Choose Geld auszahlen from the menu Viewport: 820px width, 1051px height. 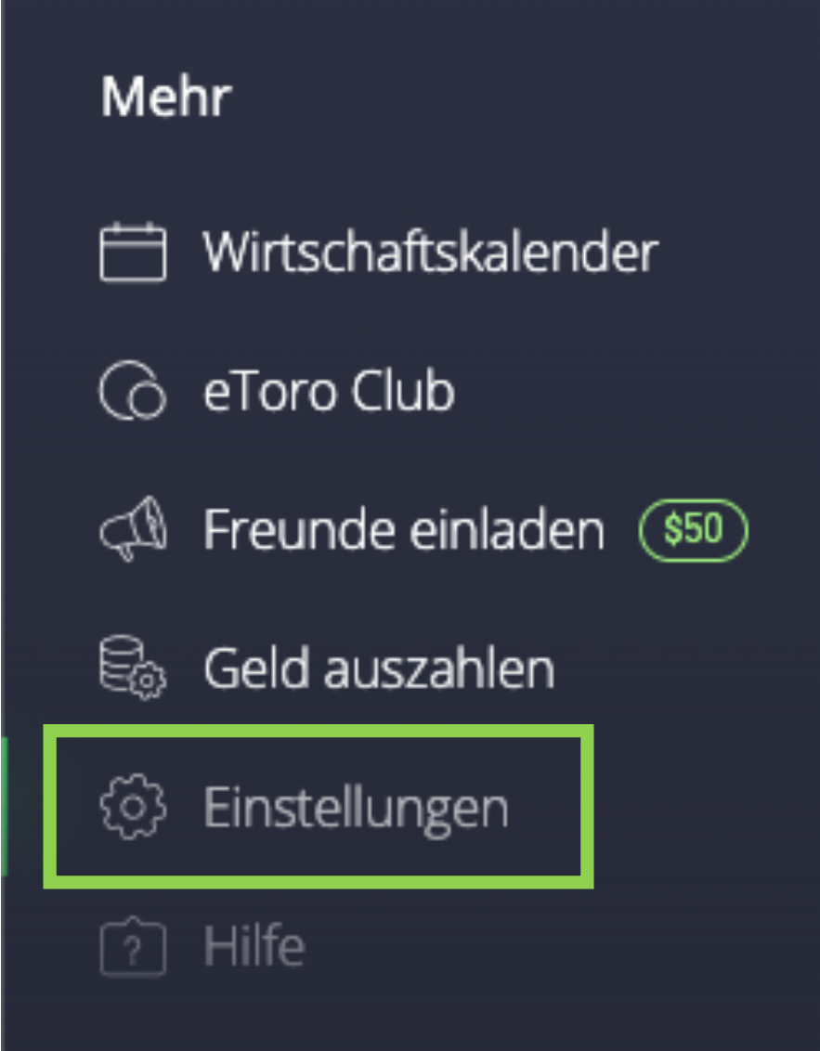tap(327, 668)
